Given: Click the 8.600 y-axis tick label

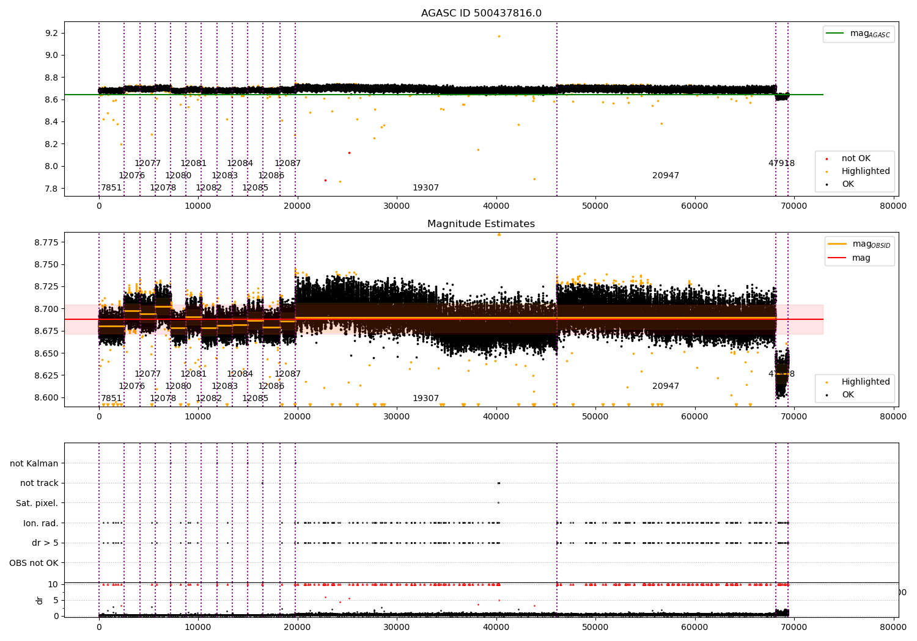Looking at the screenshot, I should point(46,397).
